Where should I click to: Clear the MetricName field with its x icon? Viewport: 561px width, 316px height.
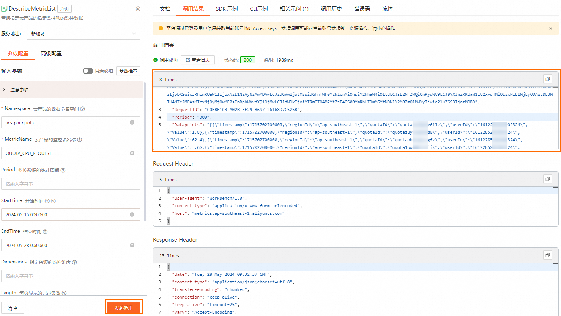(132, 153)
